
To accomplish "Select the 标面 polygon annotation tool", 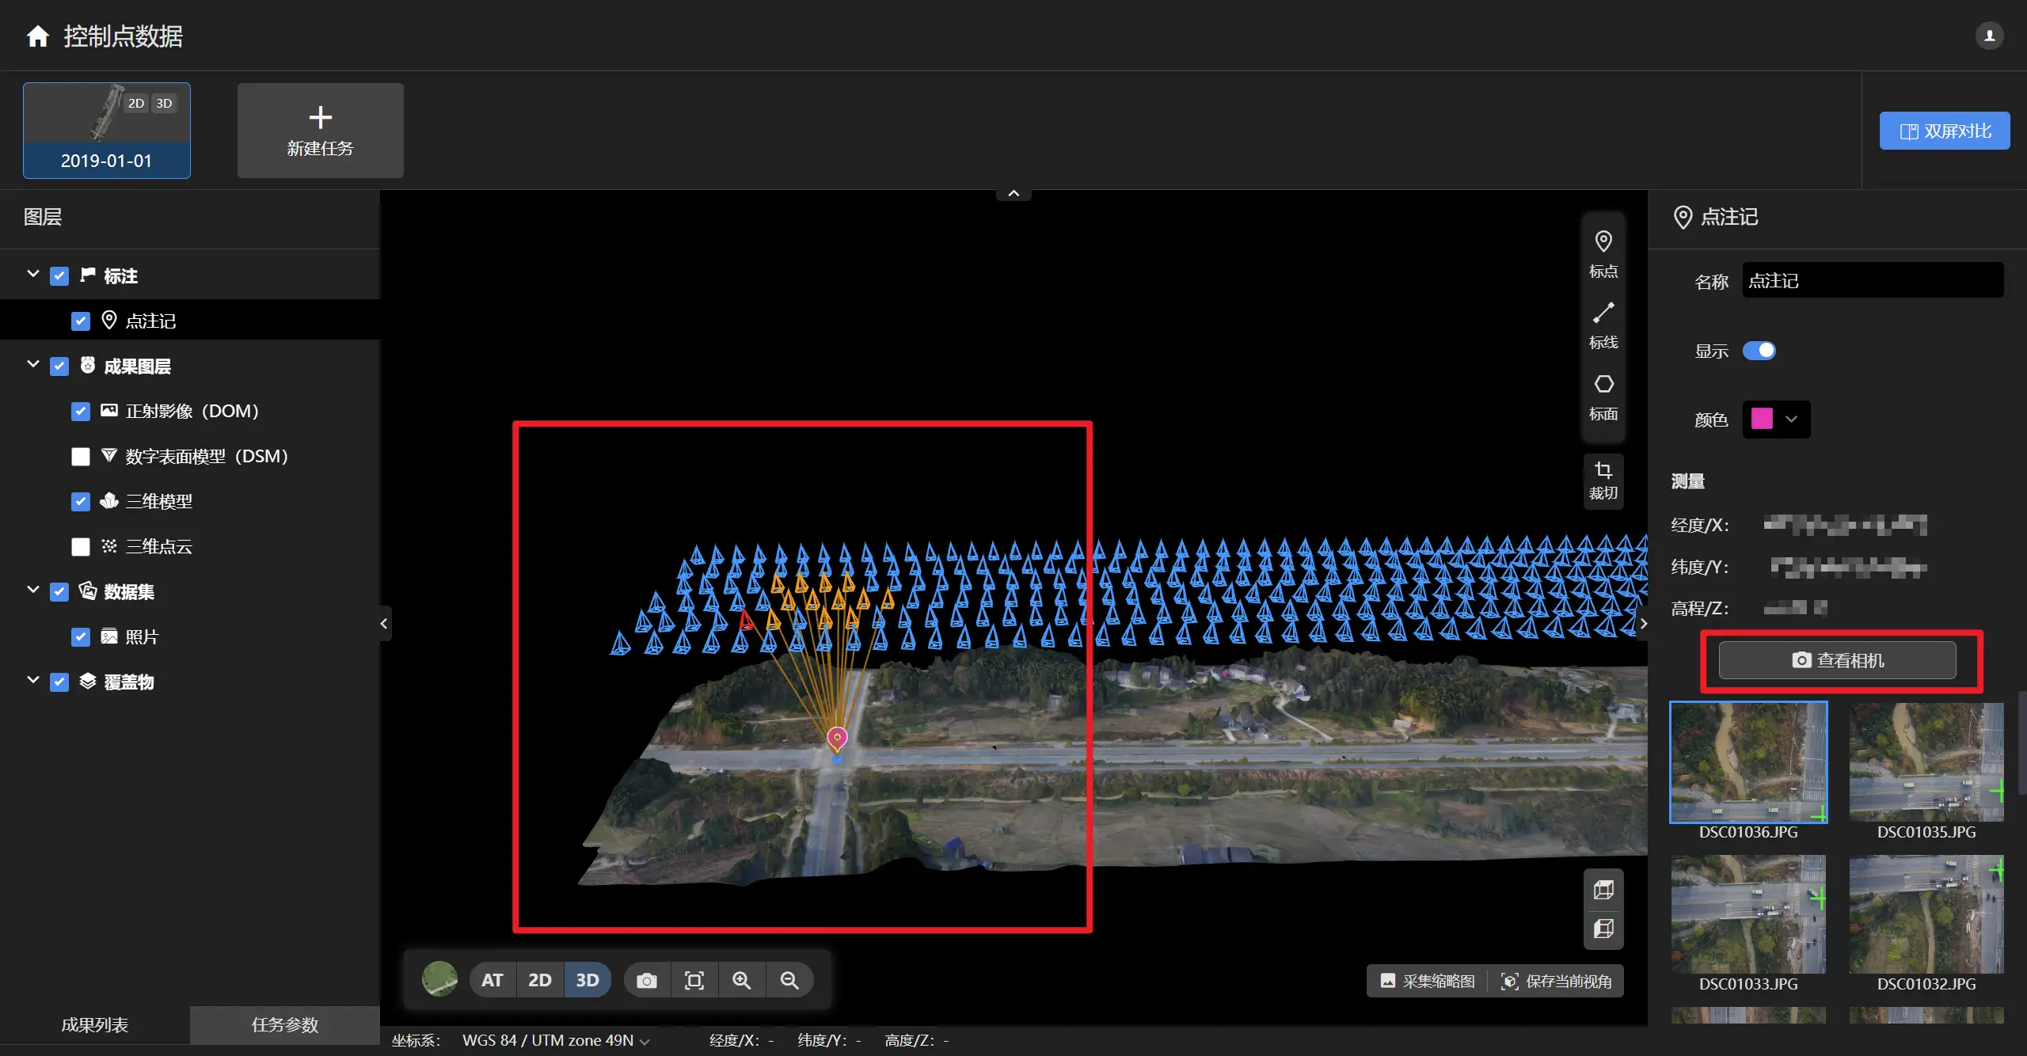I will point(1603,396).
